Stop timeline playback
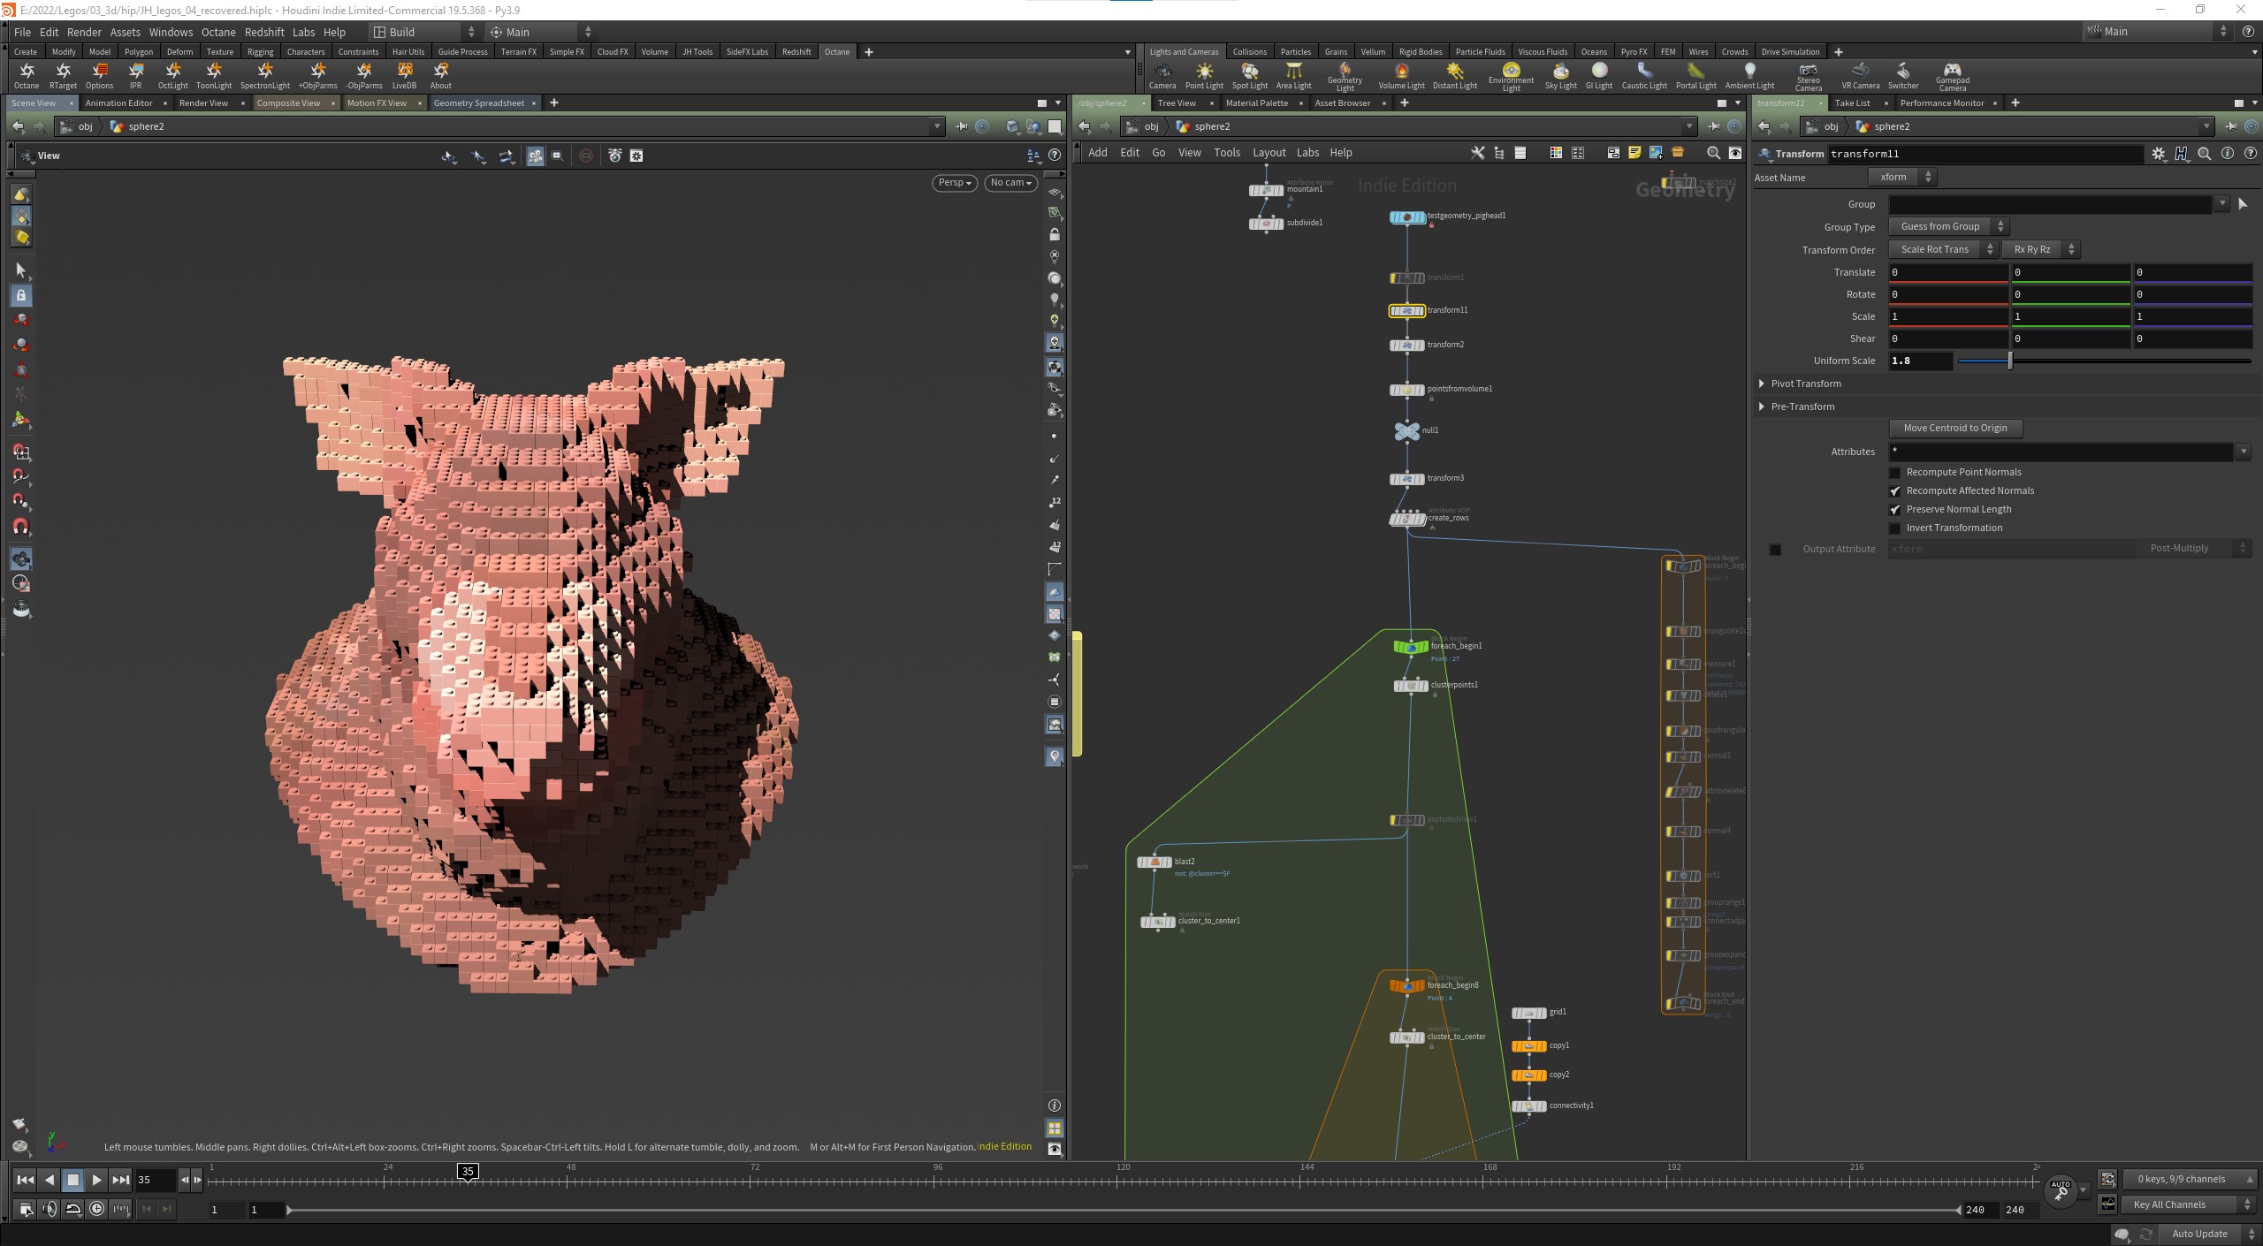2263x1246 pixels. tap(73, 1181)
